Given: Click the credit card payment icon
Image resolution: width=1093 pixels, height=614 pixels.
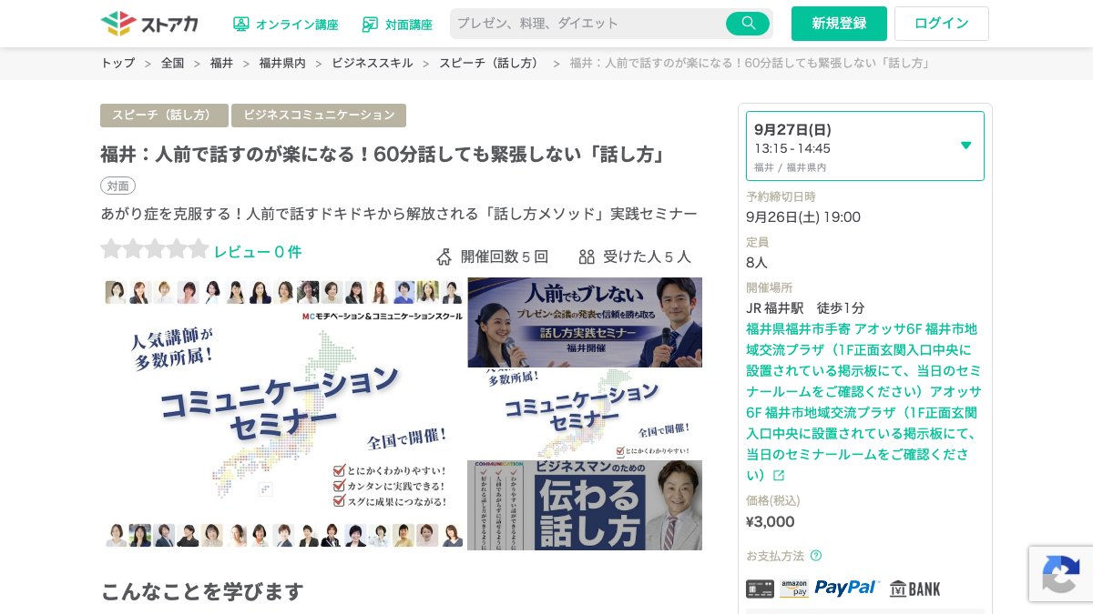Looking at the screenshot, I should 760,589.
